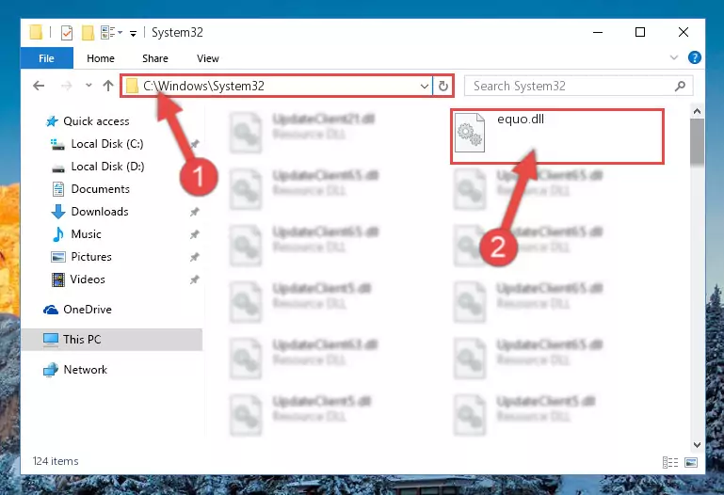Screen dimensions: 724x495
Task: Open Pictures in the sidebar
Action: [91, 257]
